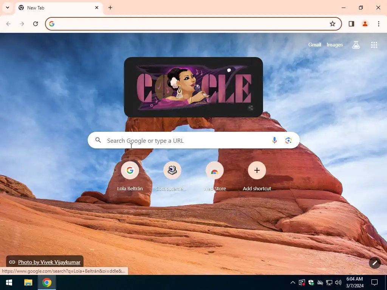The width and height of the screenshot is (387, 290).
Task: Open a new tab with plus button
Action: 110,8
